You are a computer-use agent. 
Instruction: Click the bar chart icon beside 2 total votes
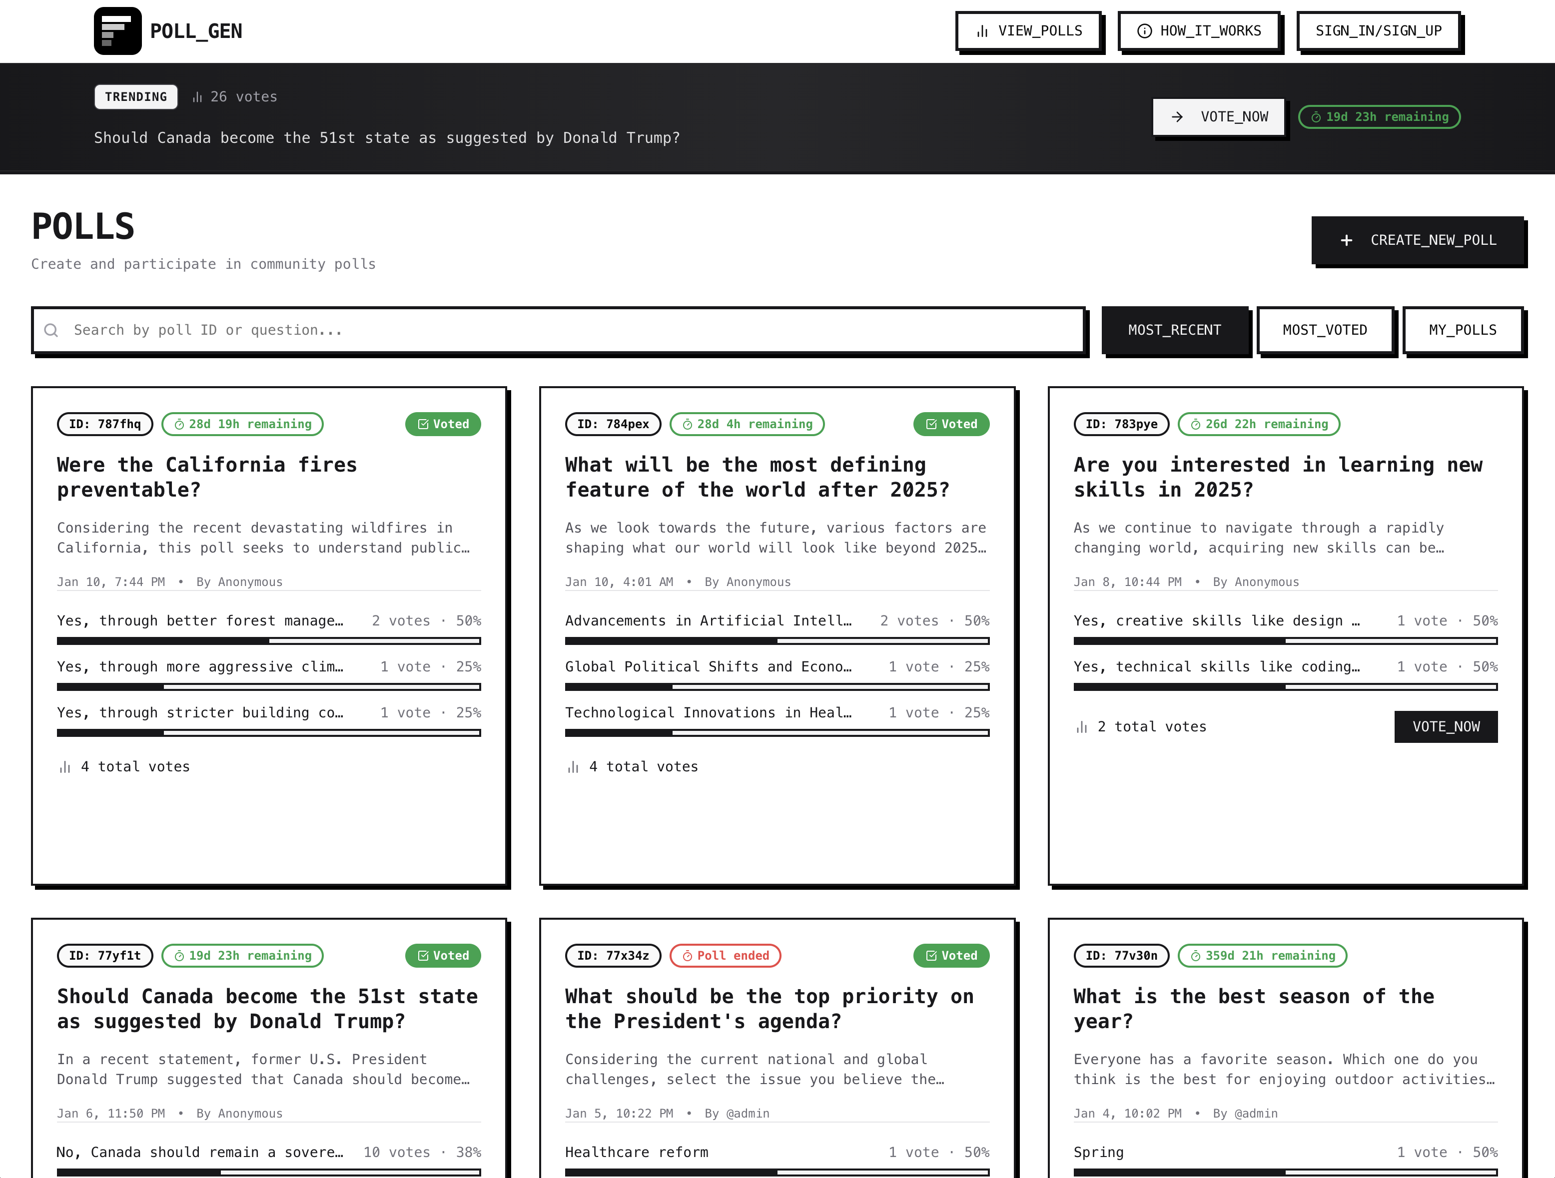[1082, 727]
